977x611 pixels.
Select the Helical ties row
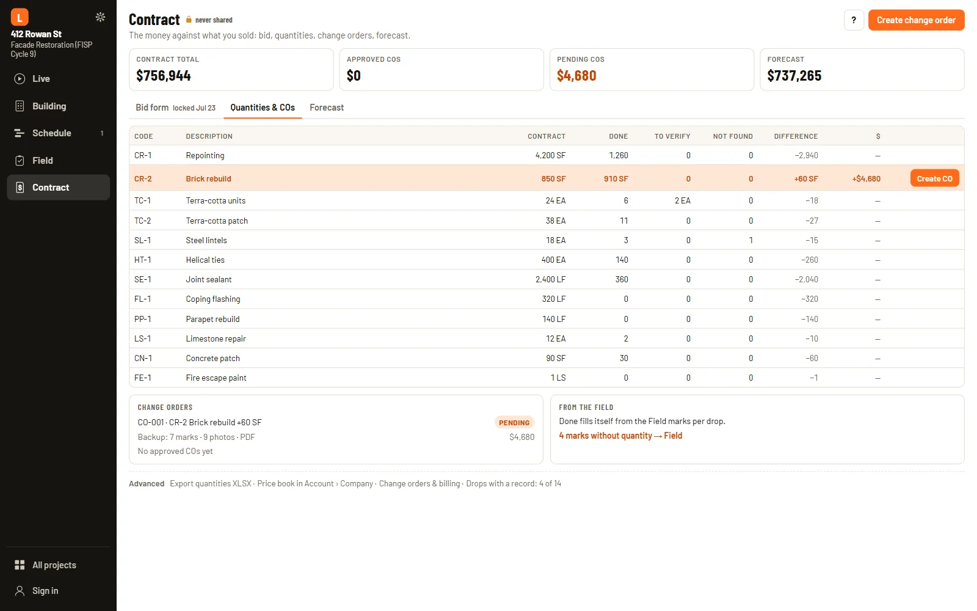pyautogui.click(x=547, y=260)
